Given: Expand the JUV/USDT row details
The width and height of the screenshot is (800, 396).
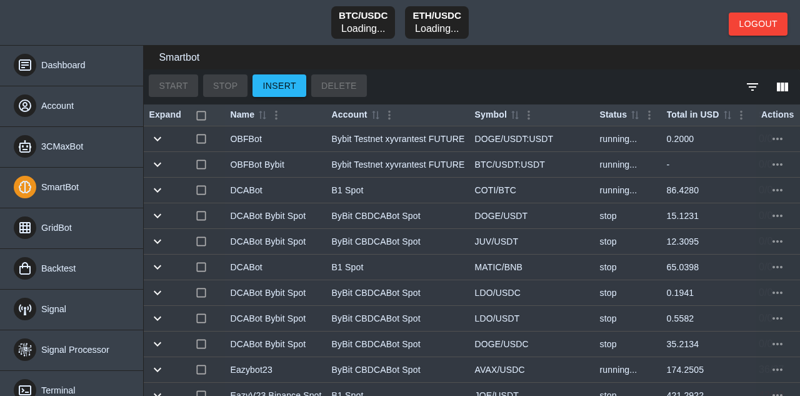Looking at the screenshot, I should coord(157,241).
